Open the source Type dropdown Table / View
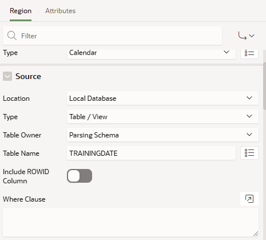The height and width of the screenshot is (240, 266). point(162,116)
